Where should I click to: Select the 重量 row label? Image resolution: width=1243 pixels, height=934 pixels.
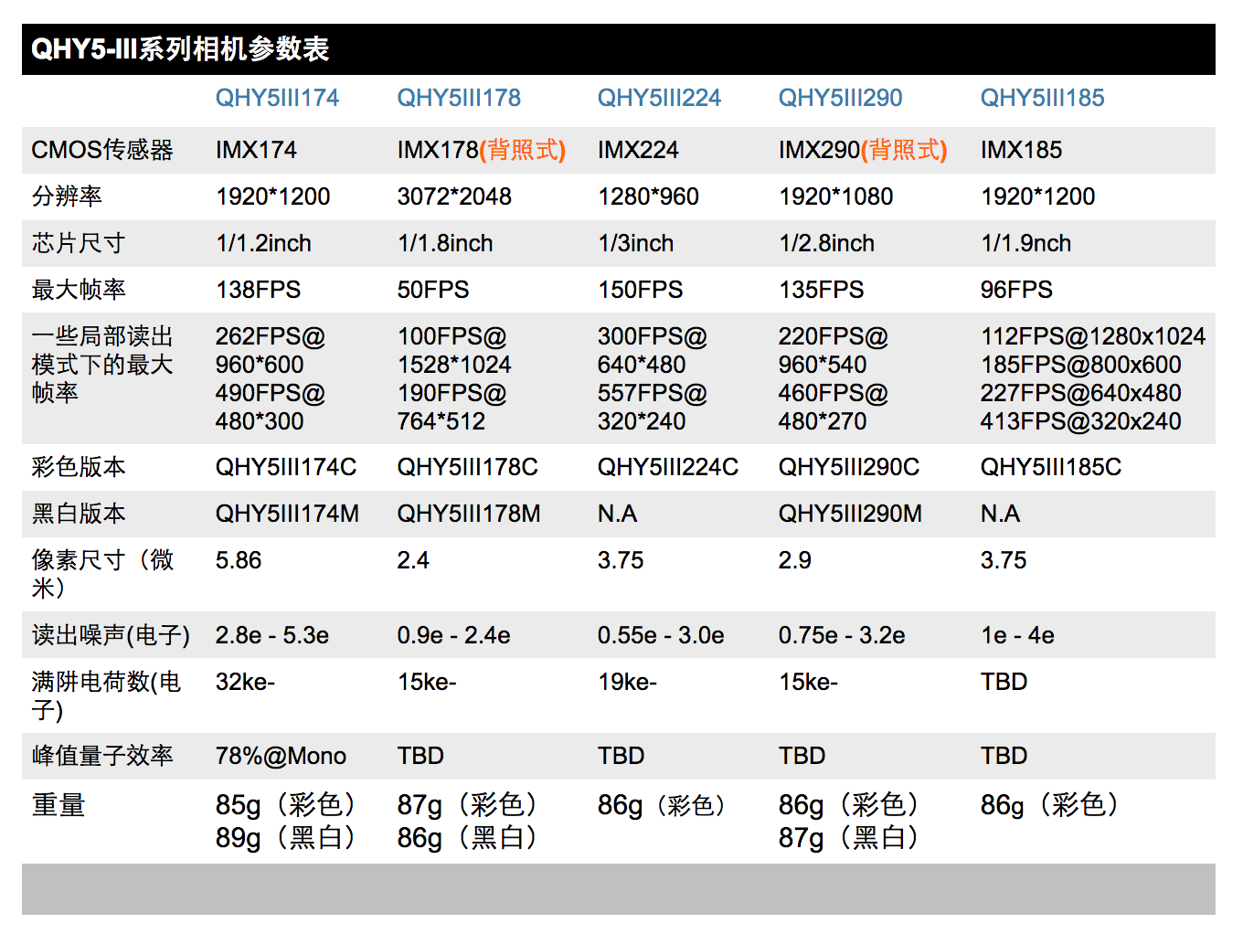pos(58,805)
